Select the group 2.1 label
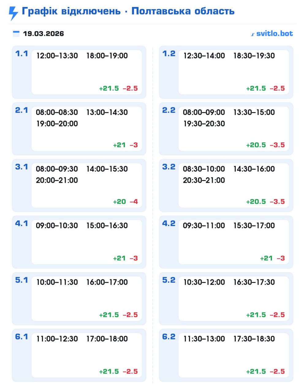 click(x=21, y=110)
